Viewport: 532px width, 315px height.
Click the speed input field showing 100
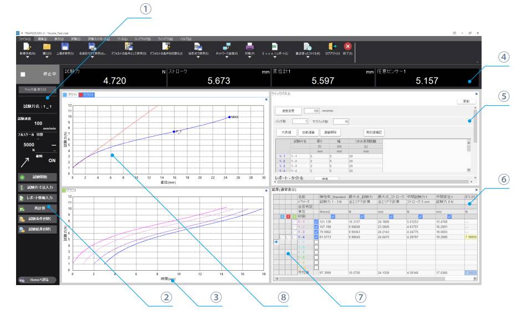click(x=312, y=111)
